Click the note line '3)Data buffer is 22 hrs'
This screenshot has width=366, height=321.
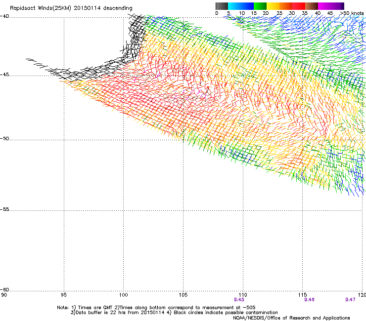pyautogui.click(x=174, y=313)
